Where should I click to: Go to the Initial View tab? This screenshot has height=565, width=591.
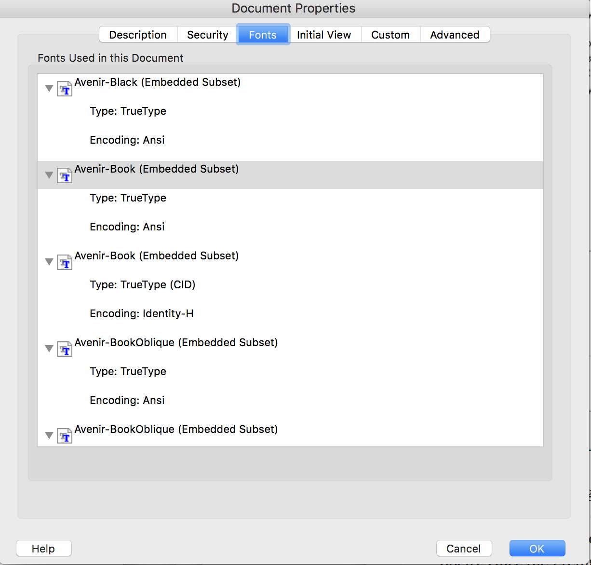point(324,35)
